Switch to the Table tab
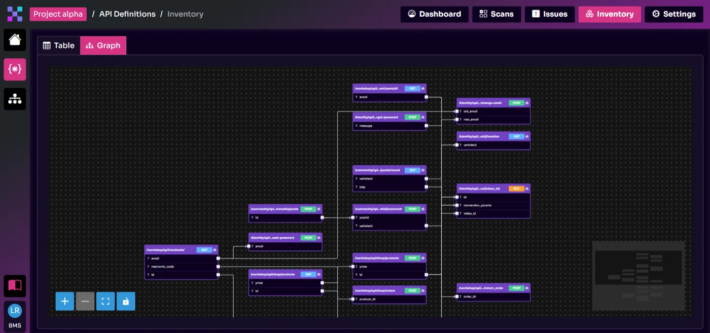Image resolution: width=710 pixels, height=333 pixels. 59,45
